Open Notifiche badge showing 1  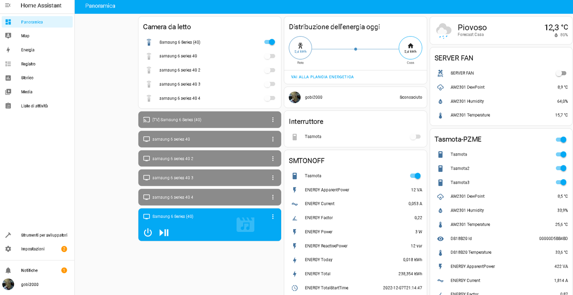[x=64, y=270]
